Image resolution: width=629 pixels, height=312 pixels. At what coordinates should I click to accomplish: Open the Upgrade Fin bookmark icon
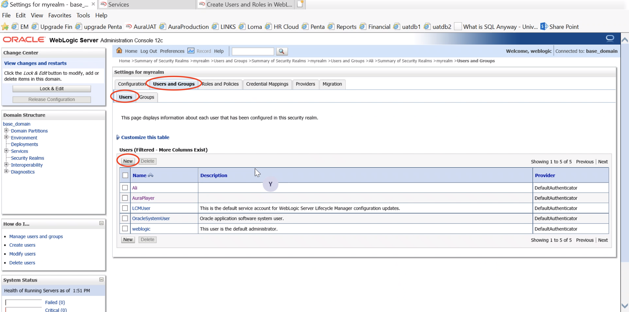(35, 27)
